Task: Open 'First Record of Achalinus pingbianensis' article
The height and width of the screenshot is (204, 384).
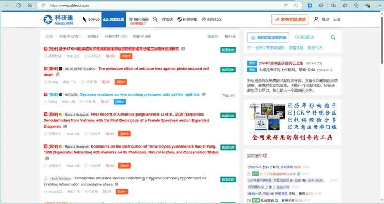Action: [x=126, y=120]
